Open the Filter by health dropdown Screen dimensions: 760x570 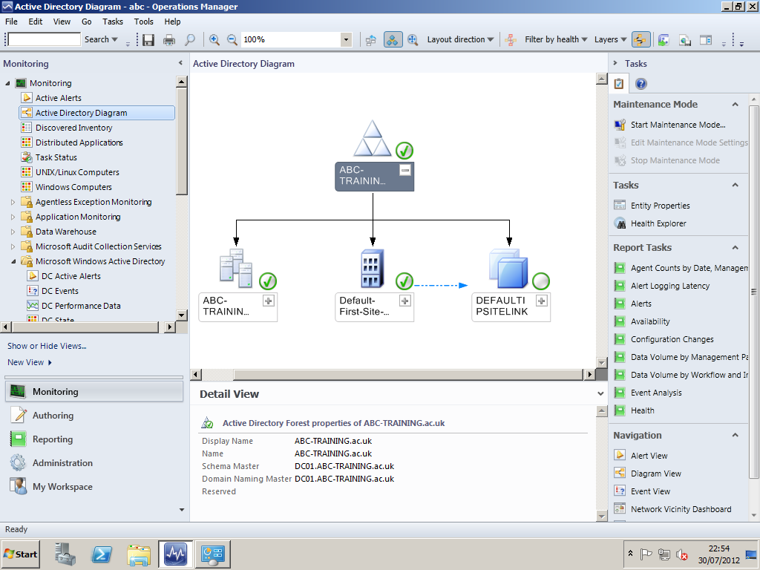pos(556,40)
